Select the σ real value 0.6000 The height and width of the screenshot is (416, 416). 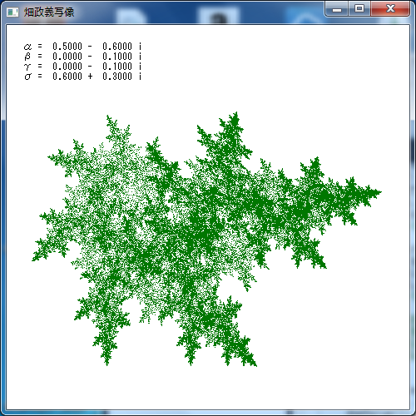coord(67,77)
